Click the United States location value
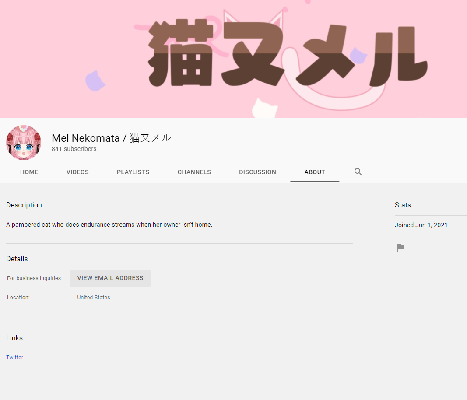 click(x=94, y=298)
